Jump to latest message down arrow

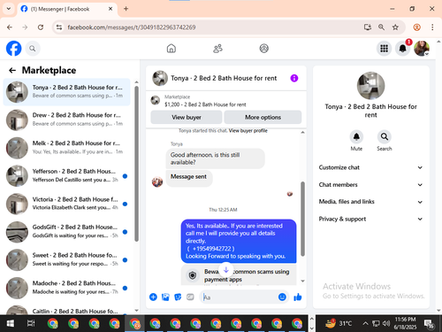(226, 270)
